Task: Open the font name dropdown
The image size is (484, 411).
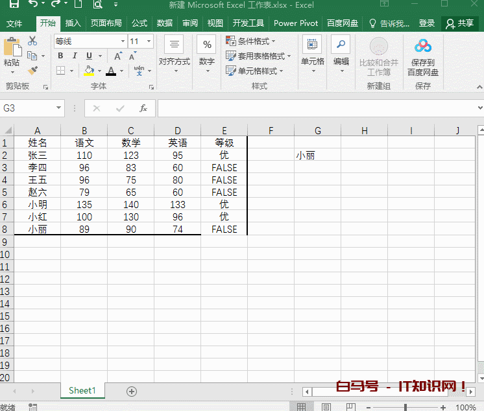Action: (x=123, y=41)
